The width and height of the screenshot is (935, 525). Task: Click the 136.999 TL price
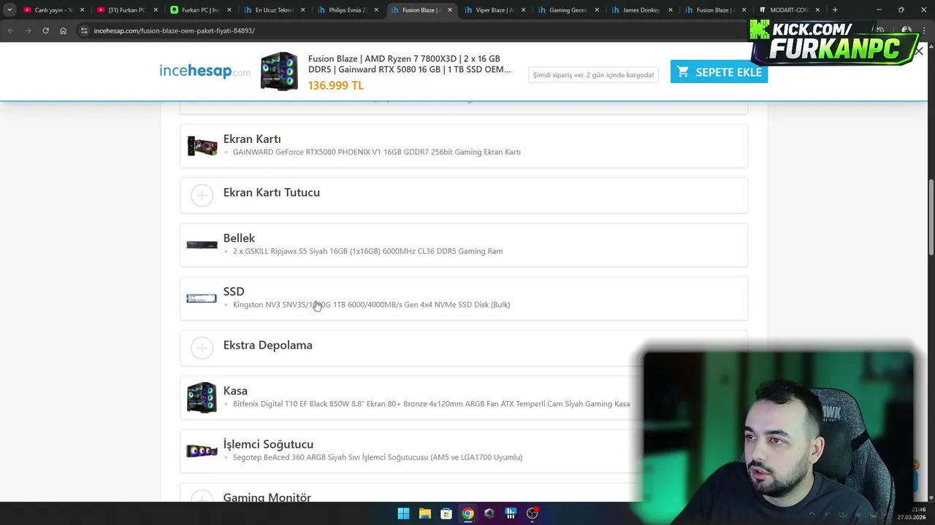click(335, 85)
